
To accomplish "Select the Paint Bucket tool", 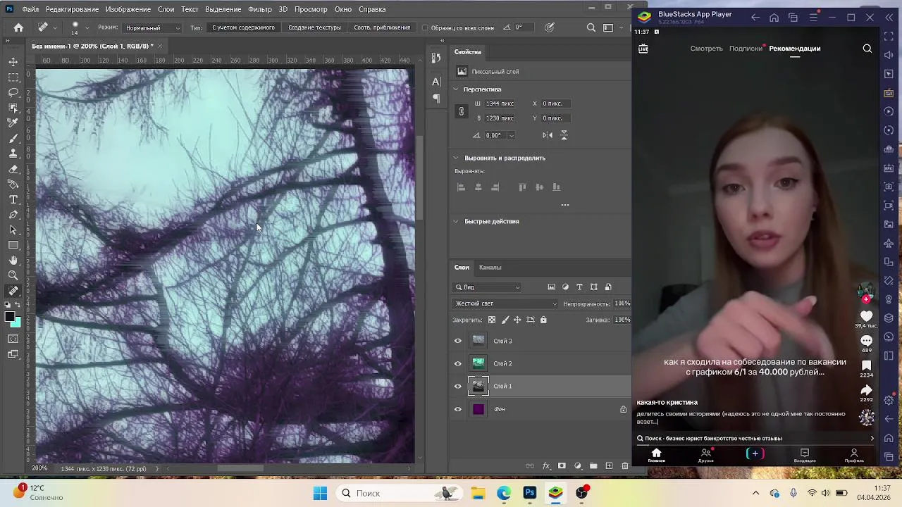I will 13,184.
